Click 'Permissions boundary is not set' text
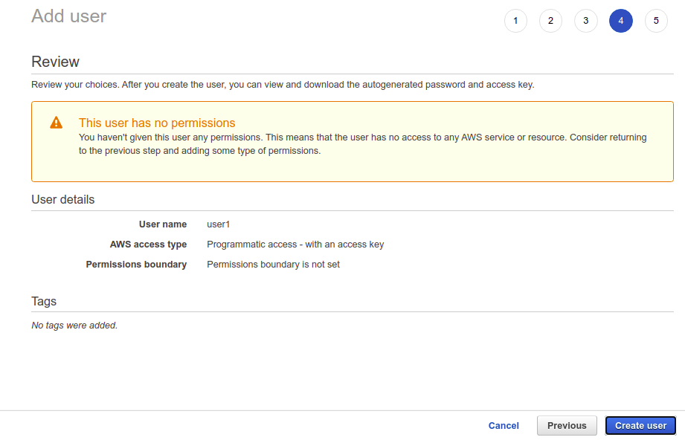Screen dimensions: 685x440 (x=273, y=264)
